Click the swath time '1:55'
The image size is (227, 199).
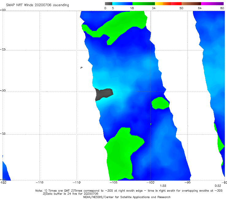[x=163, y=186]
